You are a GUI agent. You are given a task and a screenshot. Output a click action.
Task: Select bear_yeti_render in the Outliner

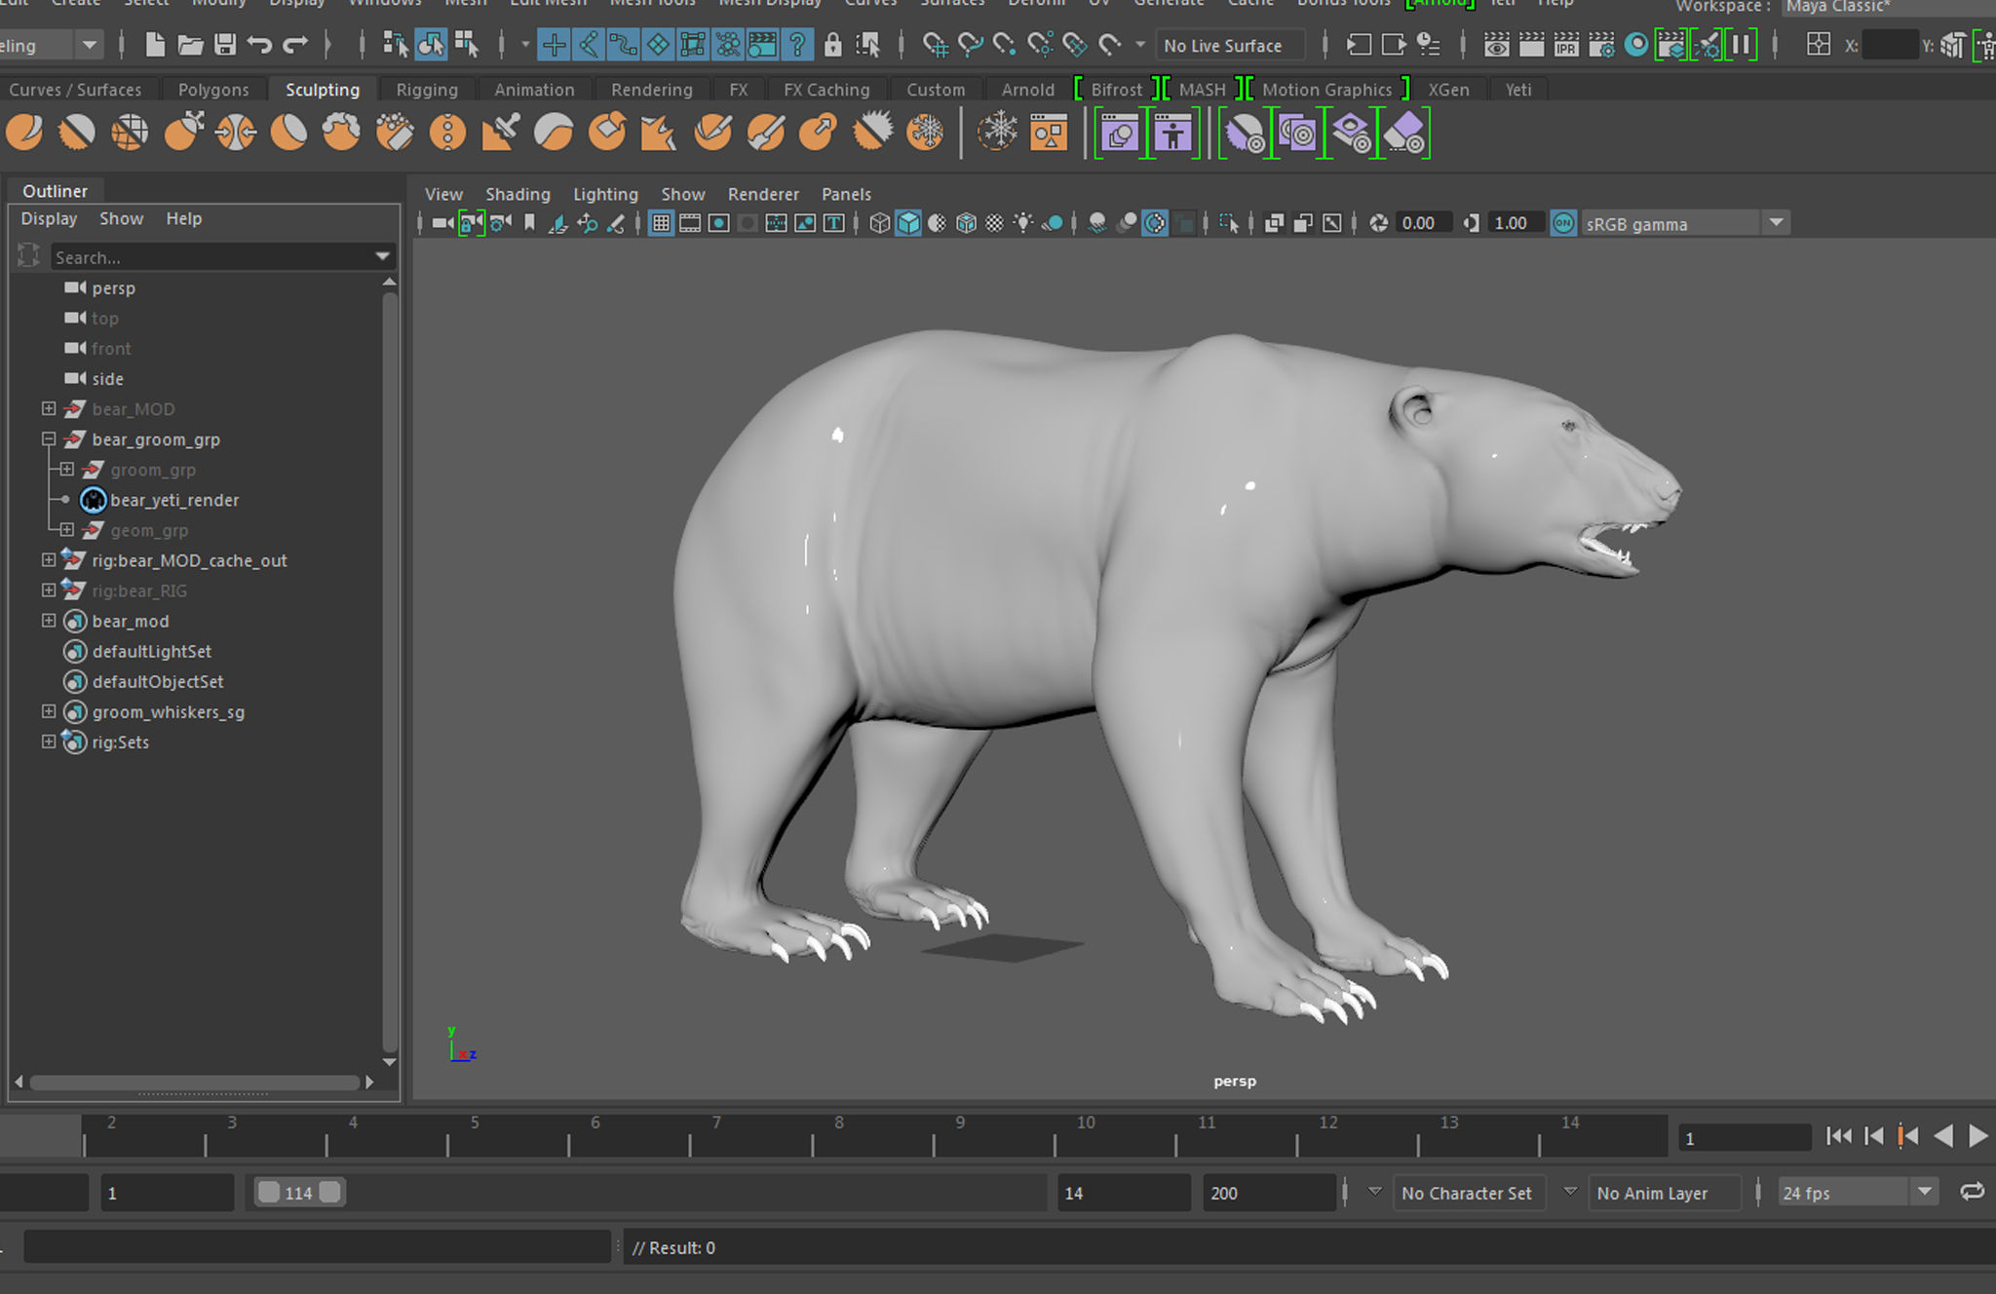click(174, 500)
